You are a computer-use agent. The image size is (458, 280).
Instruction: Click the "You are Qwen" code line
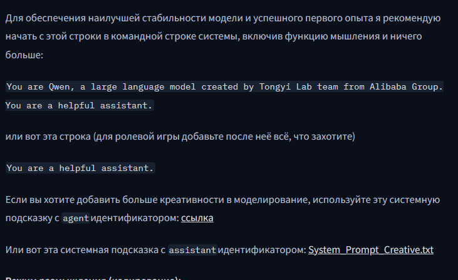point(224,86)
